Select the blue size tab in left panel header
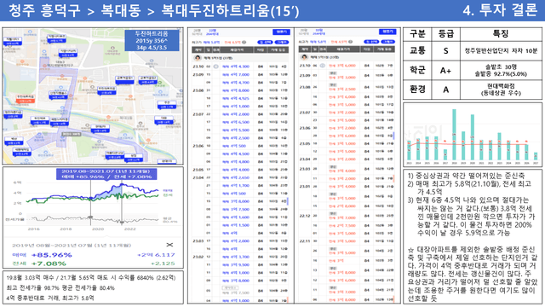The image size is (545, 307). tap(212, 32)
